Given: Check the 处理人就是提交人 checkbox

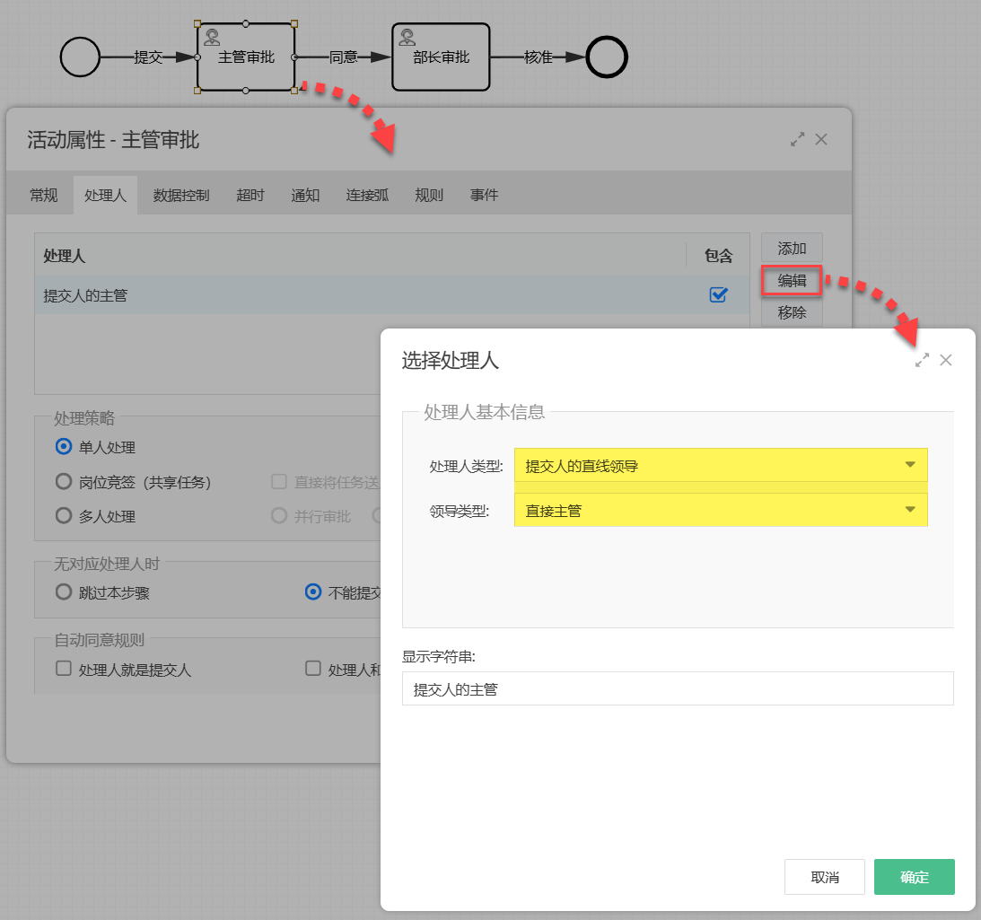Looking at the screenshot, I should [x=62, y=669].
